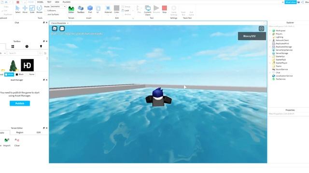
Task: Switch view with Current Client button
Action: pyautogui.click(x=148, y=11)
